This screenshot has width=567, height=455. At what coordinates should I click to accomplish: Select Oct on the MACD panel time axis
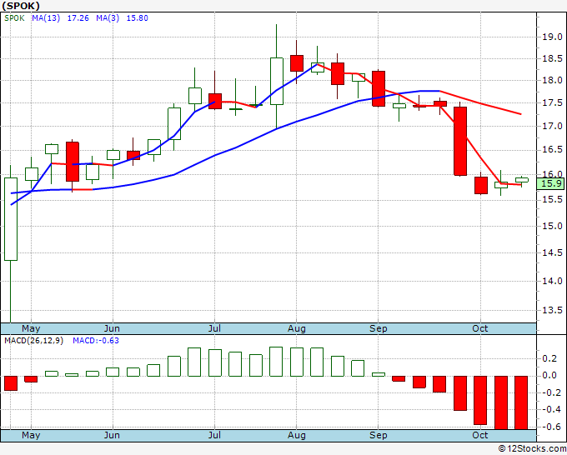coord(479,435)
